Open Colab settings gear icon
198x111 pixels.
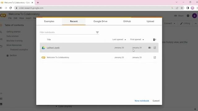click(x=188, y=16)
